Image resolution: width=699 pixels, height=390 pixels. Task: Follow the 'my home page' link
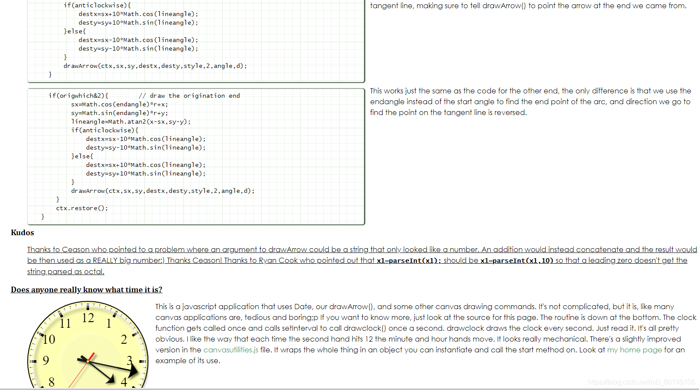[x=635, y=350]
